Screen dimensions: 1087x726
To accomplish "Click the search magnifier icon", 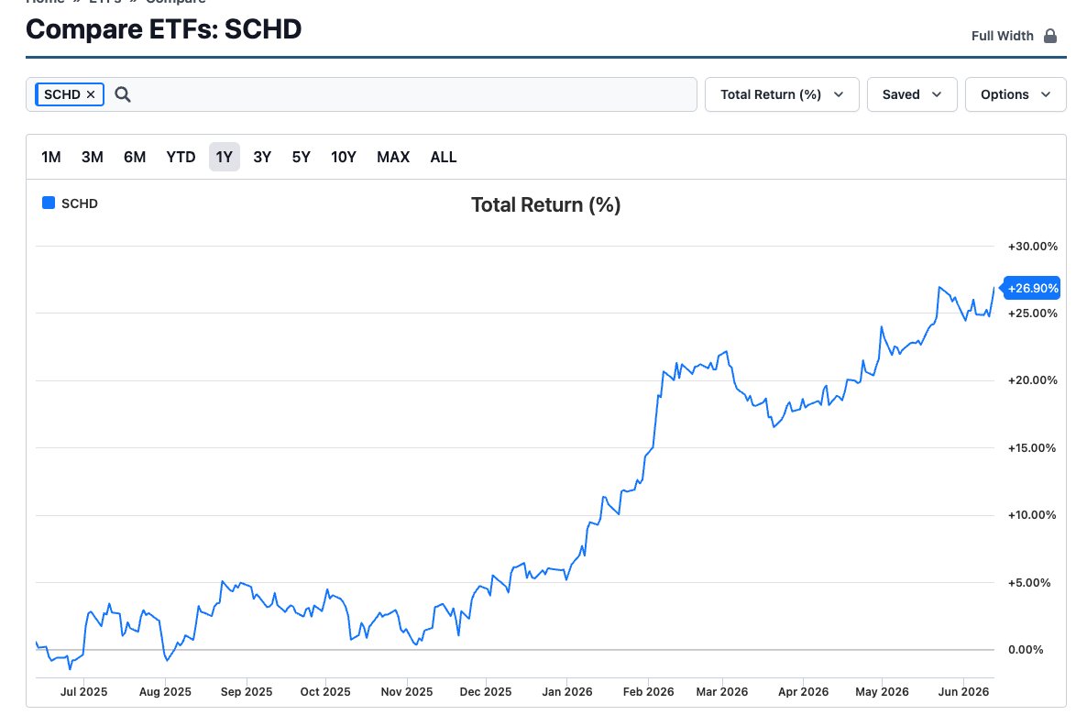I will [123, 94].
